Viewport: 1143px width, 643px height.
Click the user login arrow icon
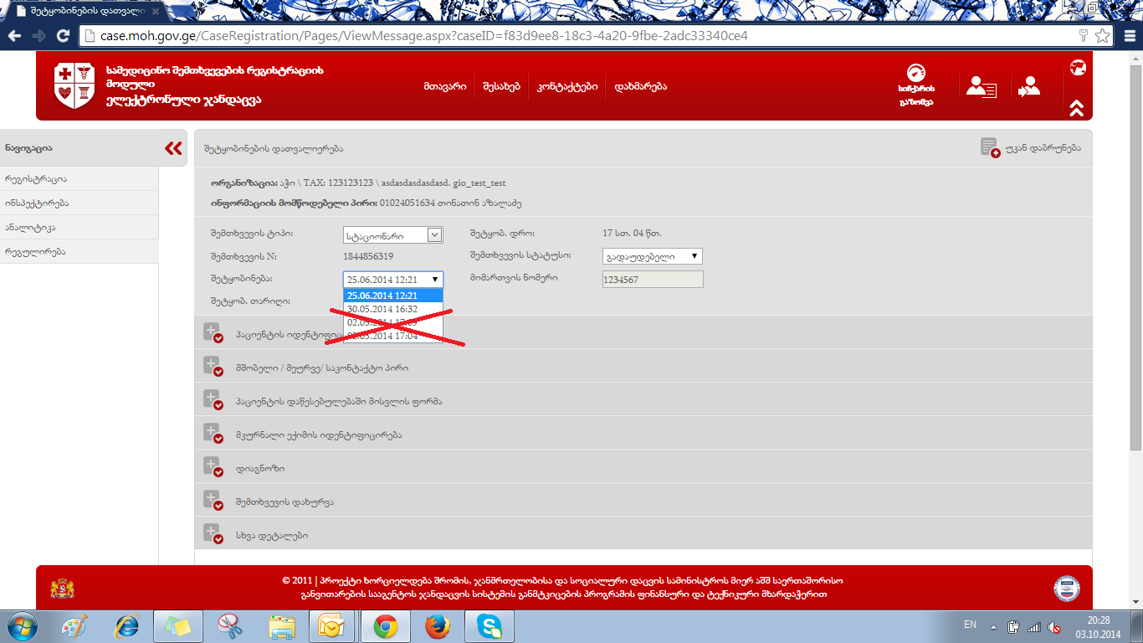(1028, 87)
